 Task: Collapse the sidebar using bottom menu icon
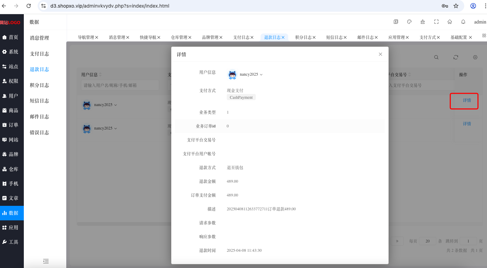46,261
